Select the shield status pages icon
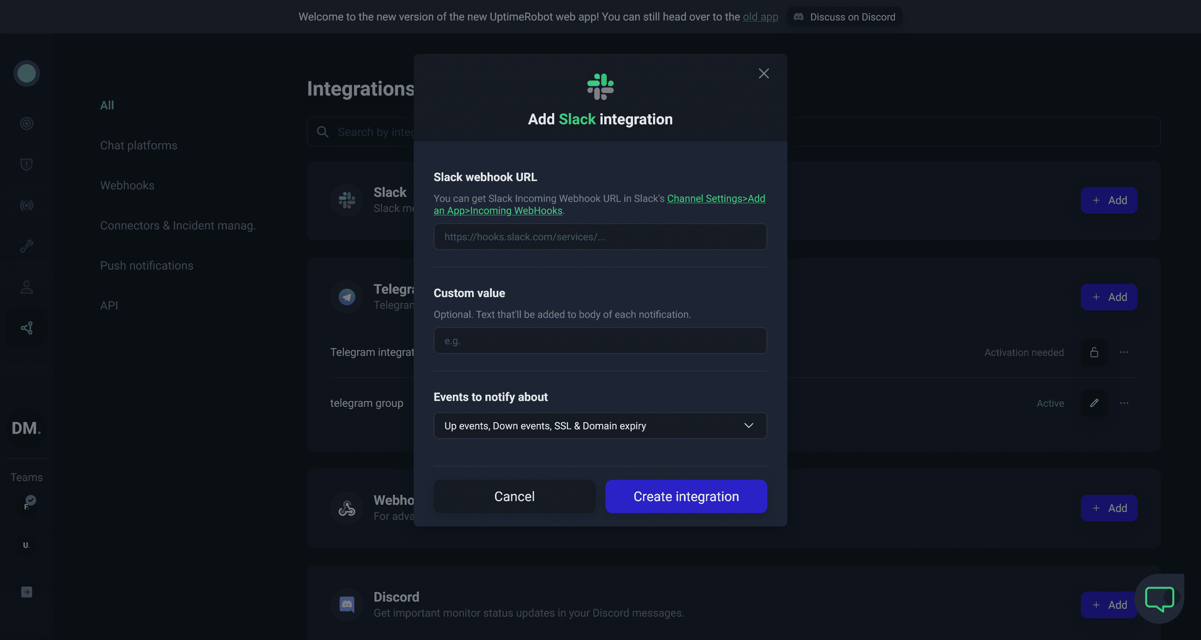 pyautogui.click(x=27, y=164)
